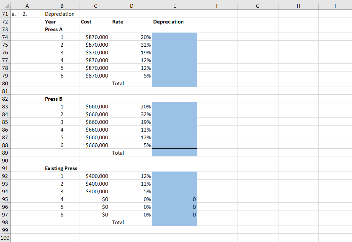Select row 98 header
The width and height of the screenshot is (352, 242).
pyautogui.click(x=5, y=222)
